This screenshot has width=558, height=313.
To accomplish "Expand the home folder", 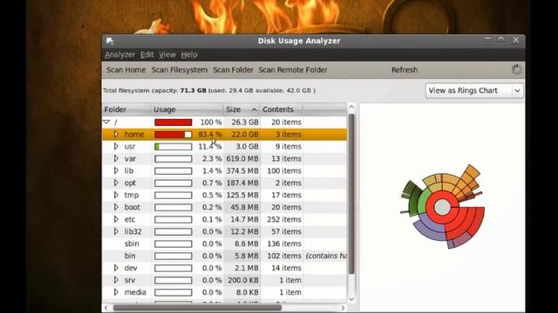I will [x=116, y=134].
